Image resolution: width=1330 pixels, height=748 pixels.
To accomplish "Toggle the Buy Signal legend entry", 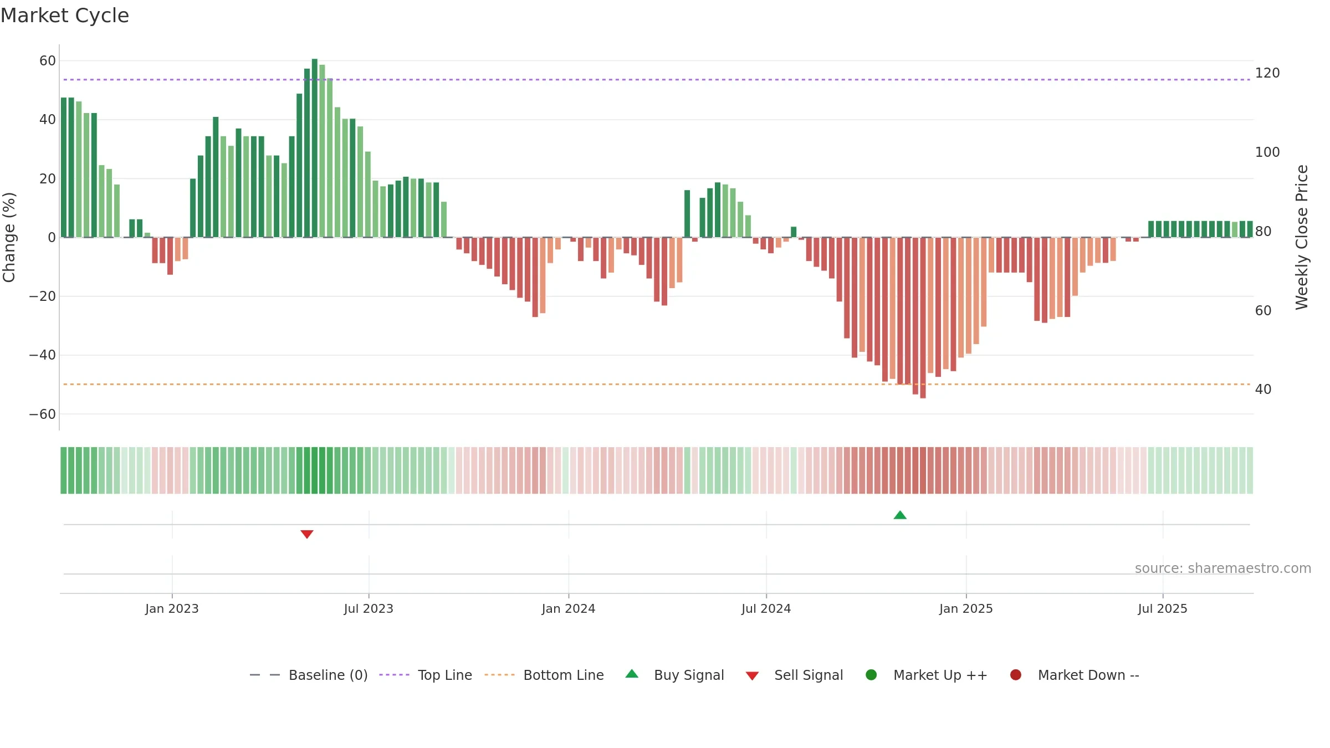I will (x=674, y=675).
